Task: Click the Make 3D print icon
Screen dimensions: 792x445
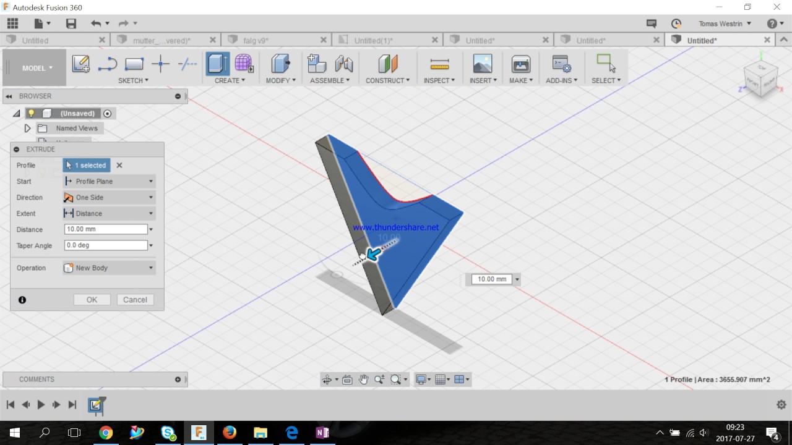Action: 521,64
